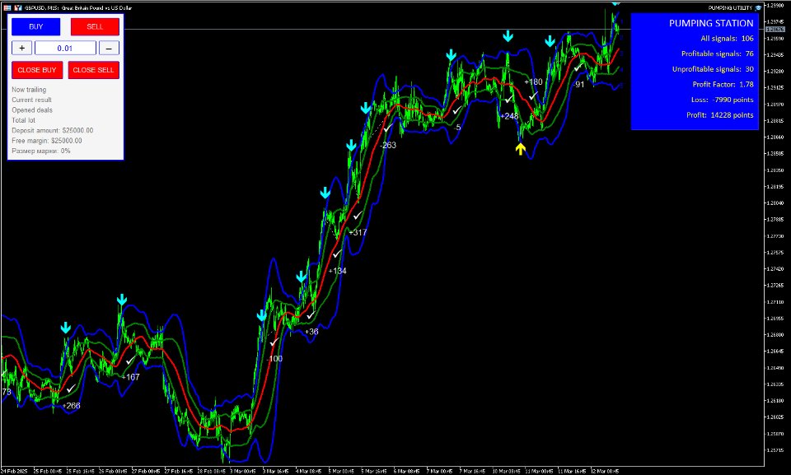The image size is (791, 475).
Task: Click the PUMPING UTILITY label
Action: click(x=730, y=7)
